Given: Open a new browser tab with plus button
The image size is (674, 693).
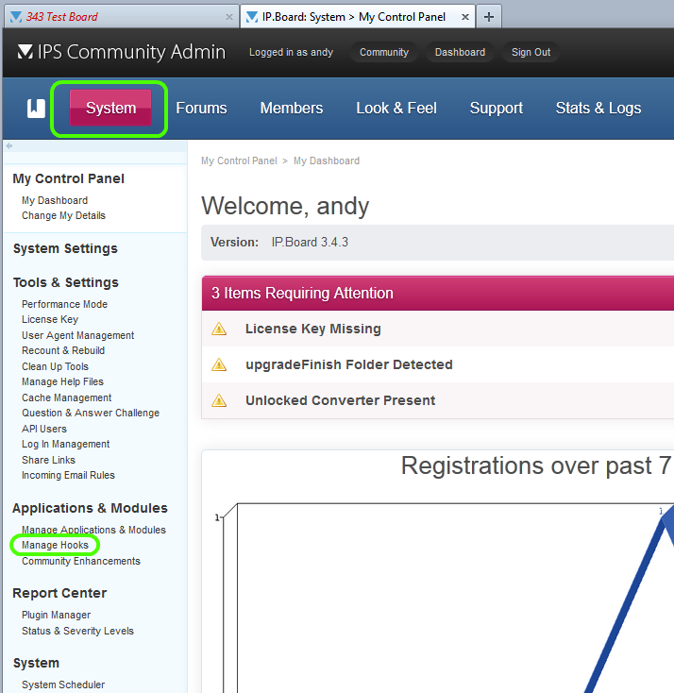Looking at the screenshot, I should click(x=489, y=17).
